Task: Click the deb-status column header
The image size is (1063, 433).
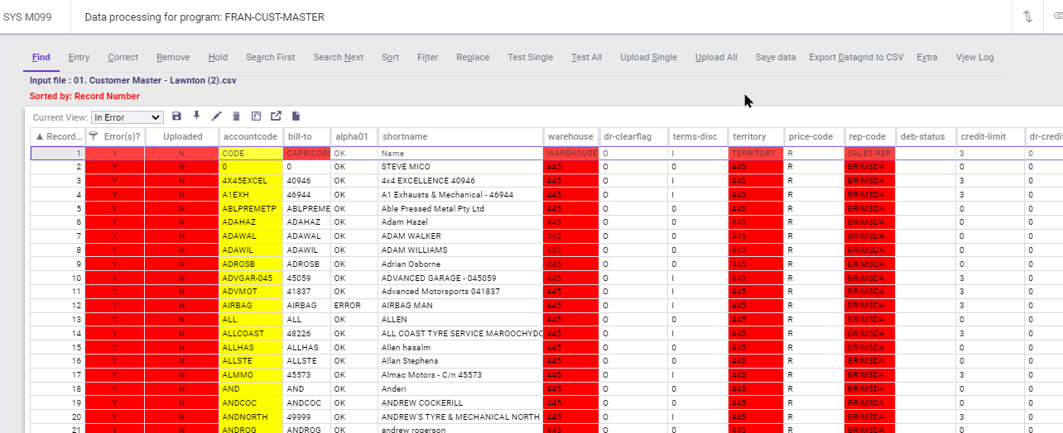Action: click(926, 136)
